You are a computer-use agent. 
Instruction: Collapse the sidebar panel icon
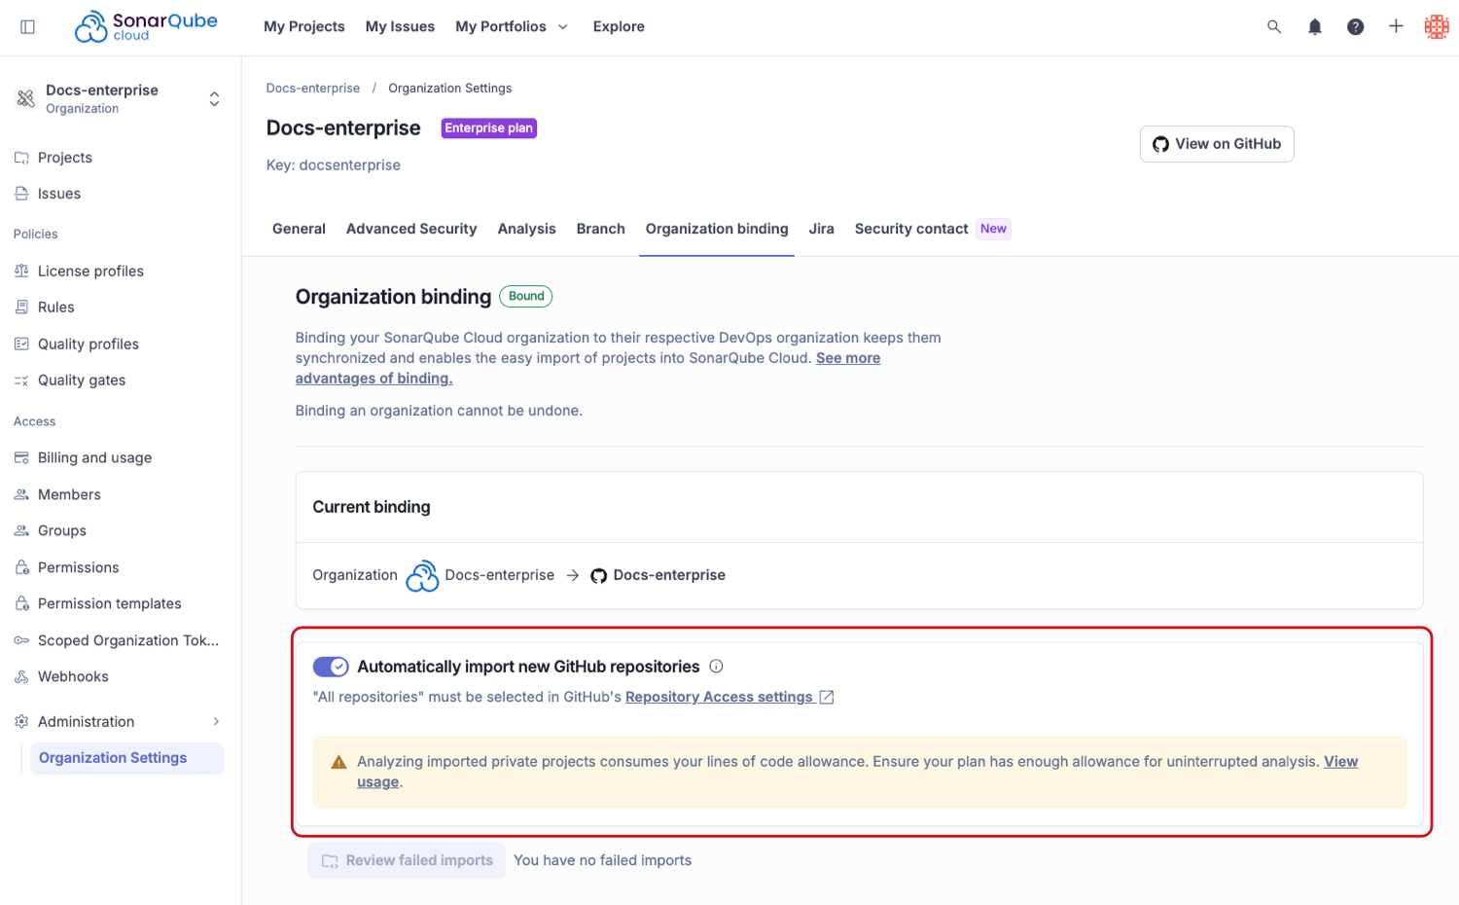tap(27, 27)
